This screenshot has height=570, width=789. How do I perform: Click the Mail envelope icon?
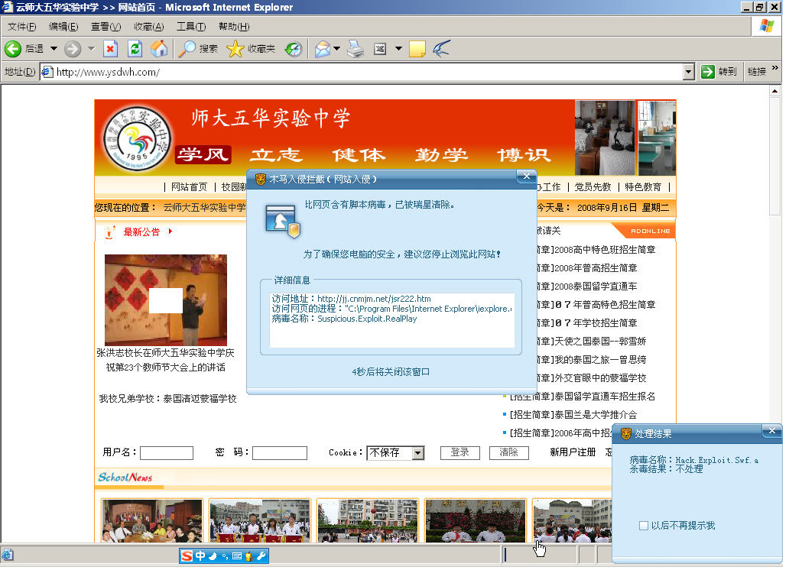[x=323, y=49]
